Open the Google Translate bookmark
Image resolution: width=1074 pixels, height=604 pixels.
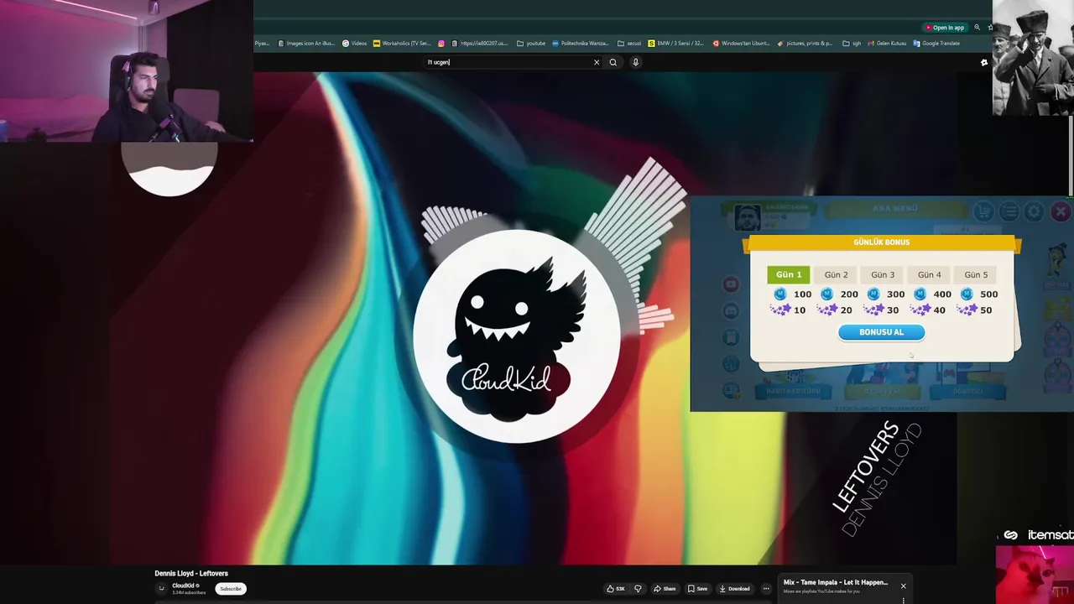[936, 44]
